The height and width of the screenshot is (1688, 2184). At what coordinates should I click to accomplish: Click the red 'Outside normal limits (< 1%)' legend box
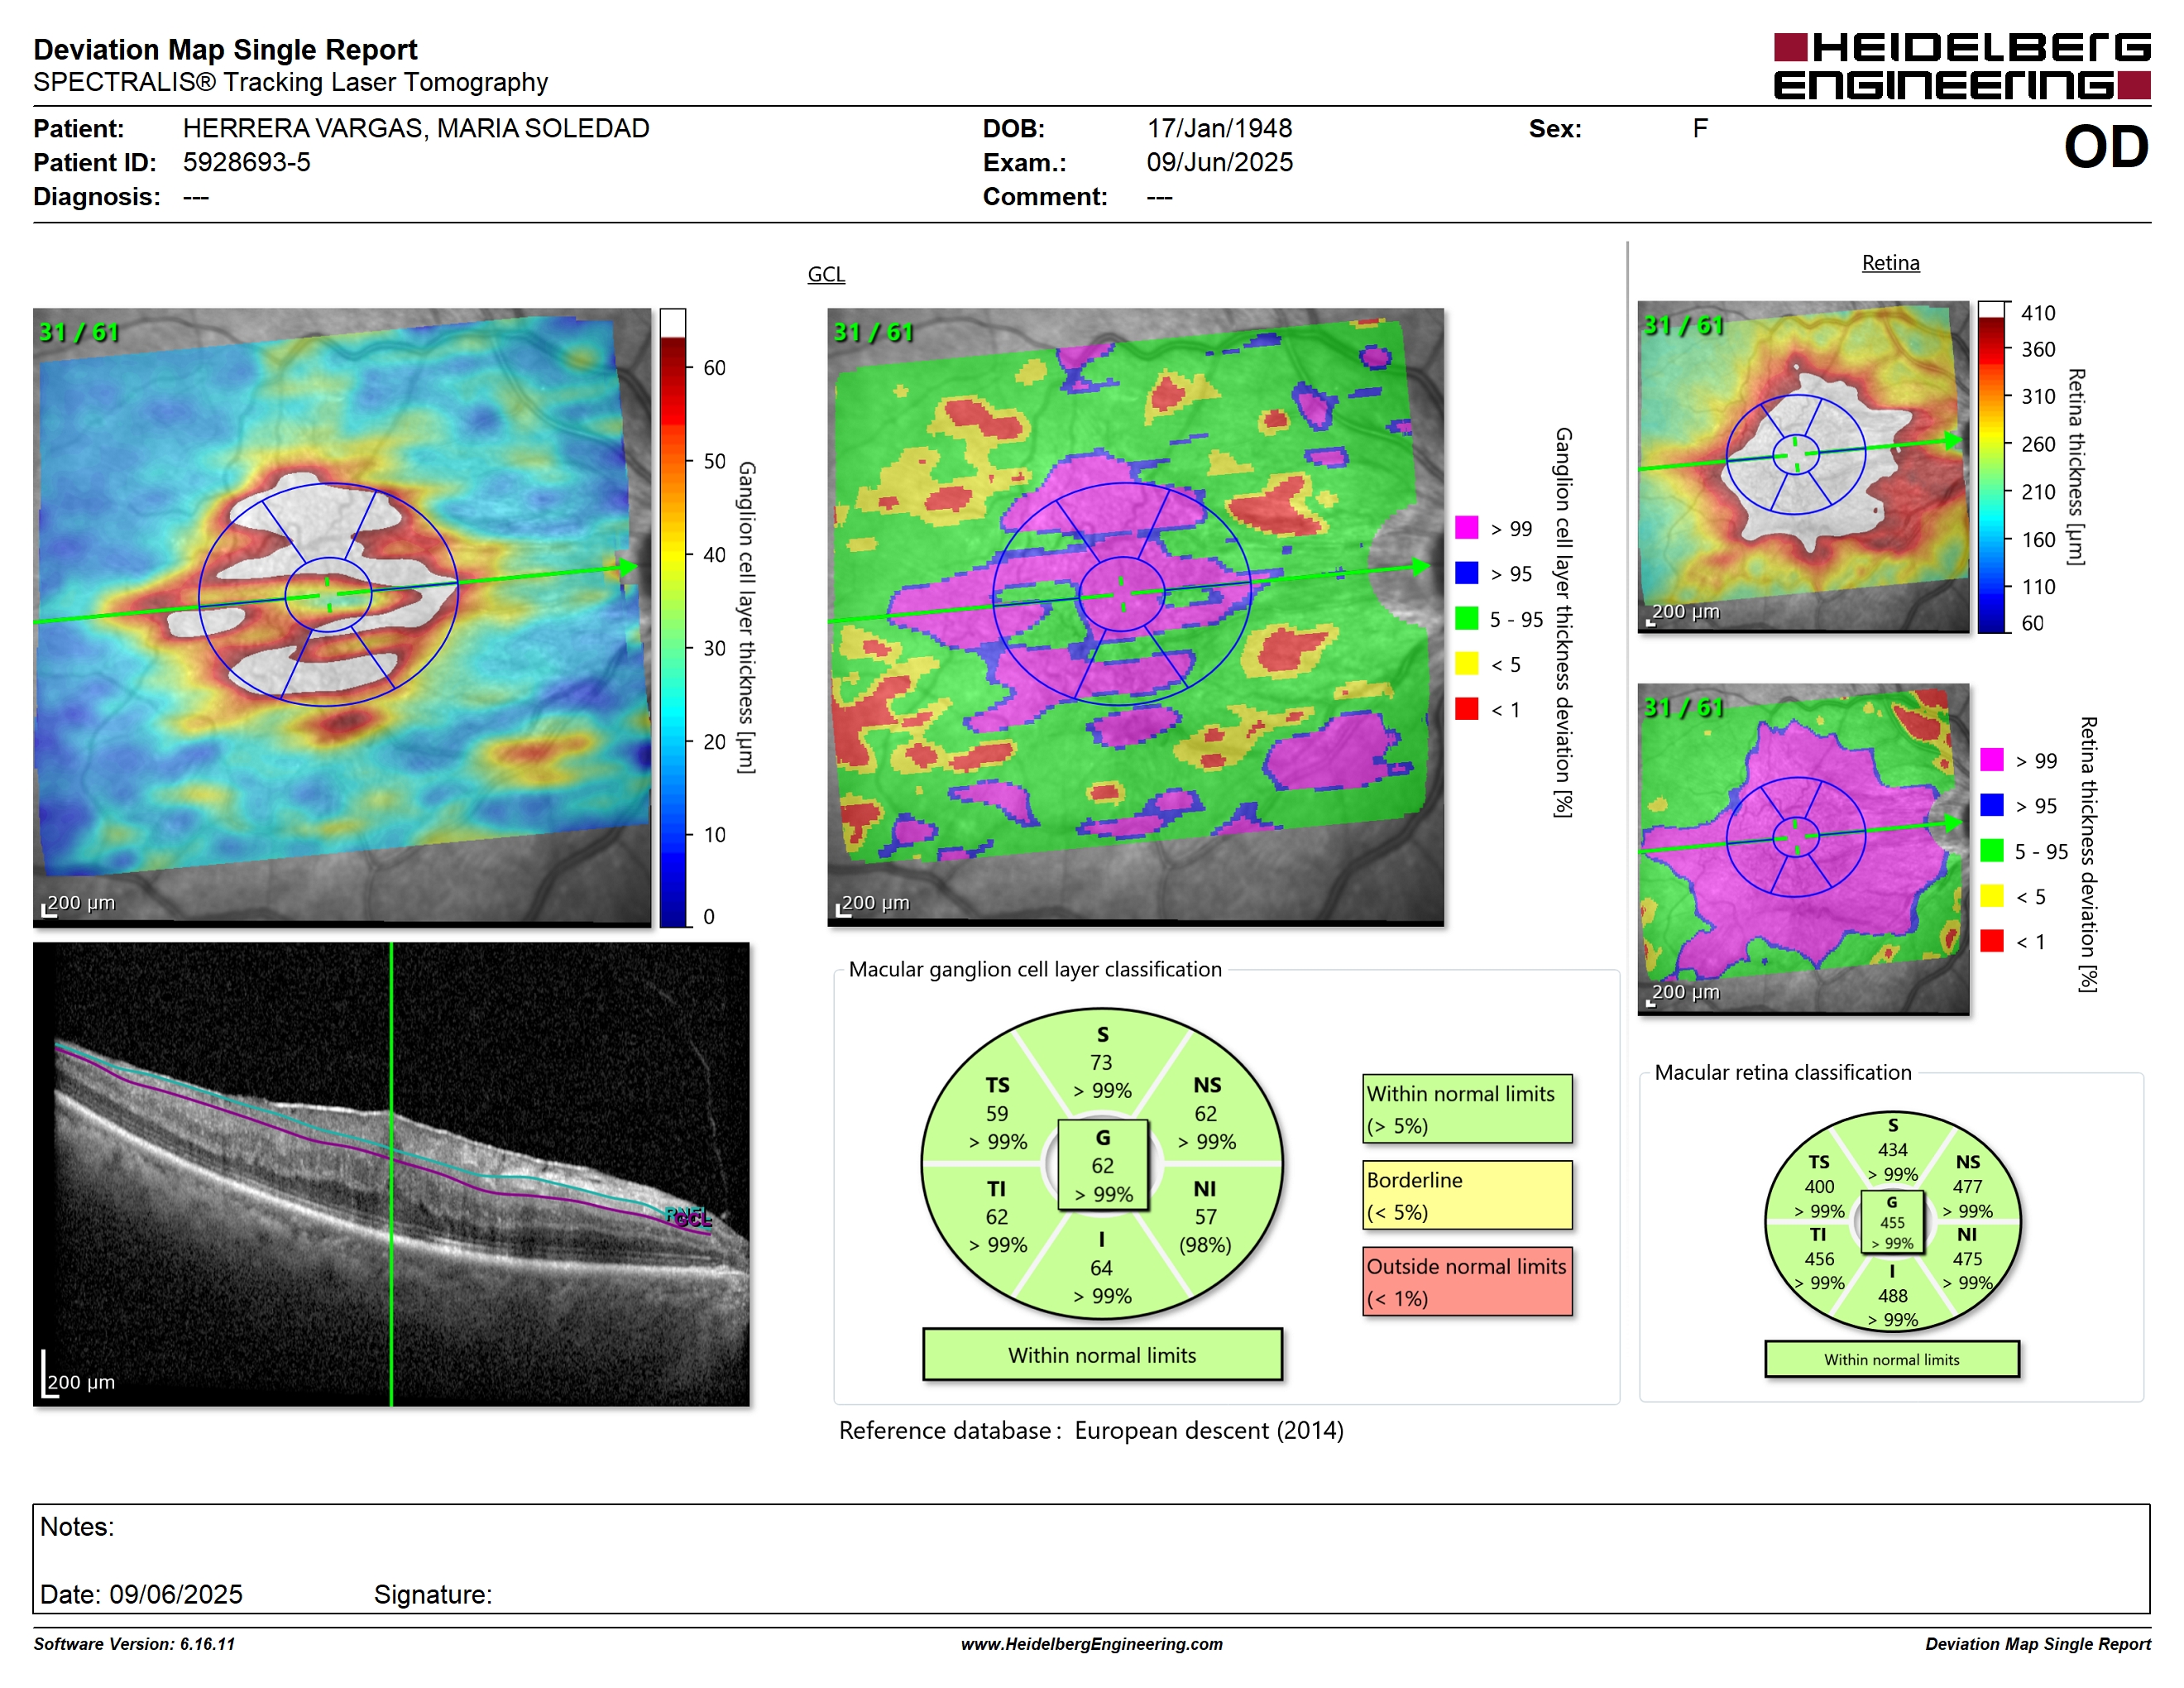pyautogui.click(x=1466, y=1281)
